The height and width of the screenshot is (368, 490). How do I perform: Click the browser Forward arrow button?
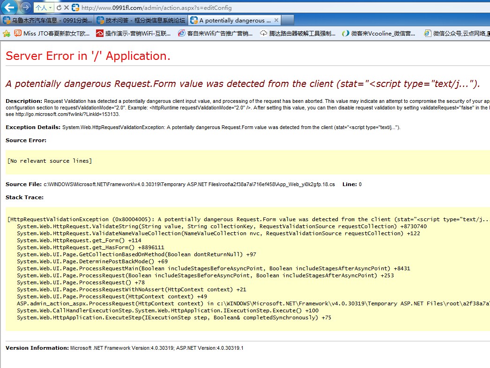click(x=25, y=7)
